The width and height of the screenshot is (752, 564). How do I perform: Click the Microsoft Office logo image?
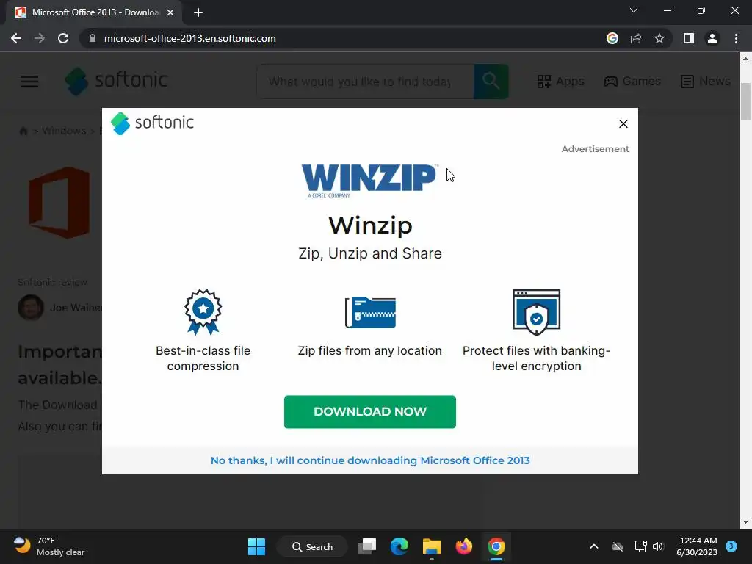pyautogui.click(x=59, y=203)
